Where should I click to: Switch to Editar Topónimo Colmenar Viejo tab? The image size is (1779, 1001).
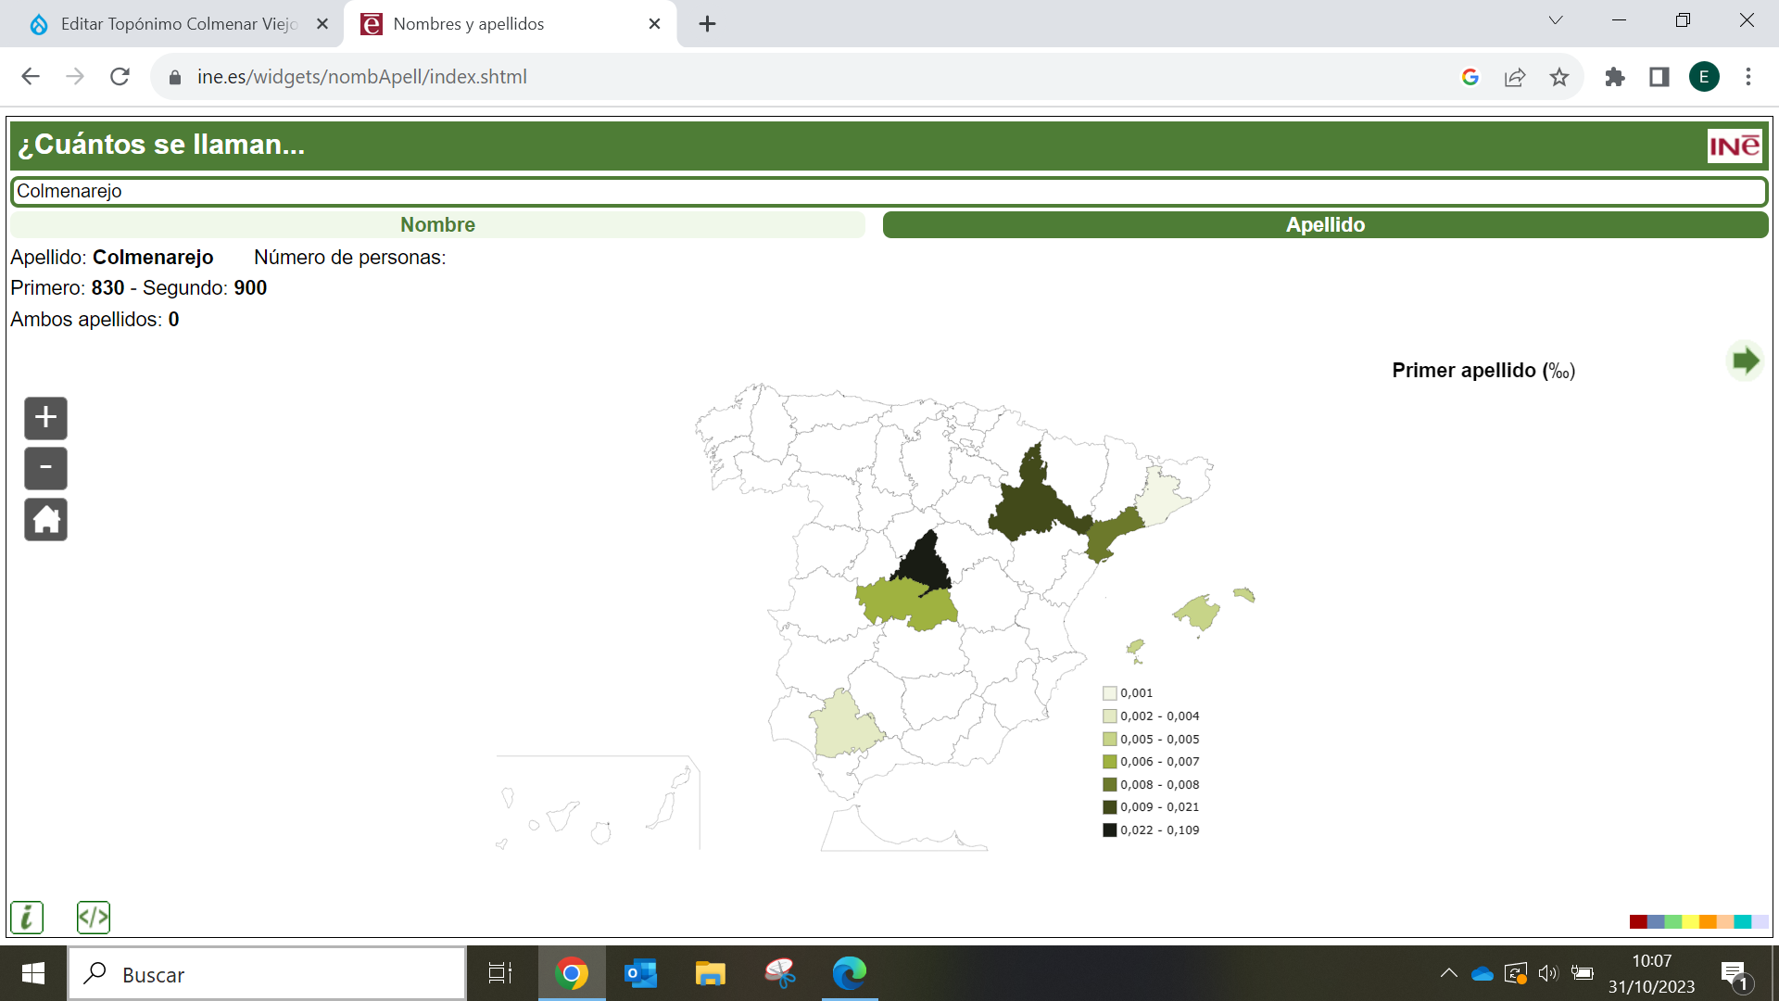tap(176, 24)
